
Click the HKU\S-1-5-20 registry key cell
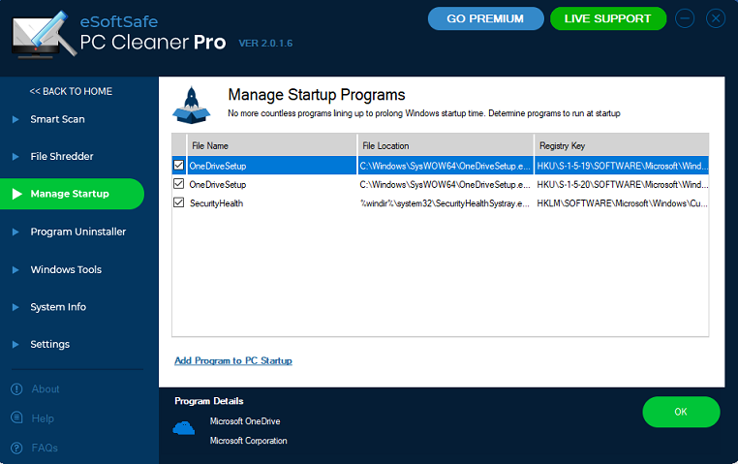[x=622, y=184]
